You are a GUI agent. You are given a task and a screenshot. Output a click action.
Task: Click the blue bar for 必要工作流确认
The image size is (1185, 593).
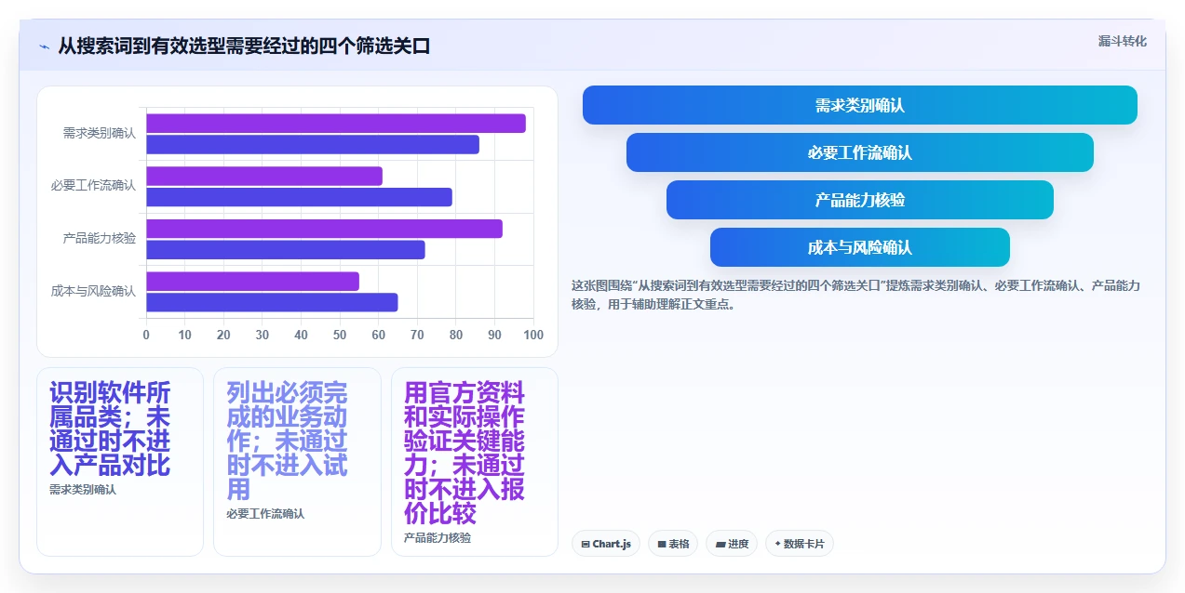[x=299, y=197]
